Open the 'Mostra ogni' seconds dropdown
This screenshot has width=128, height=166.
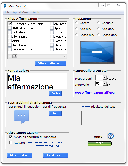[105, 78]
